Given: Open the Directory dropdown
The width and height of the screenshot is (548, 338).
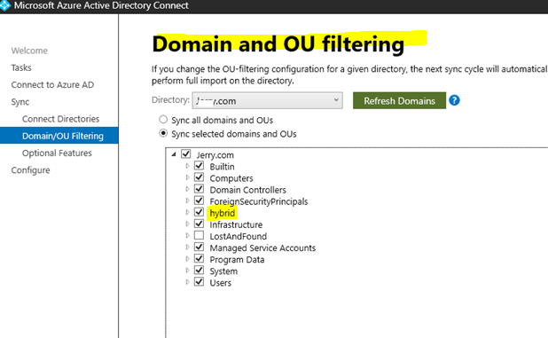Looking at the screenshot, I should [x=267, y=100].
